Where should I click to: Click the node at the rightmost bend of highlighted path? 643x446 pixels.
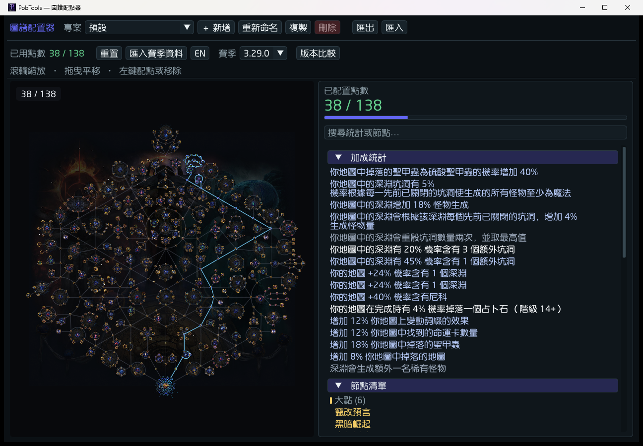pos(271,228)
